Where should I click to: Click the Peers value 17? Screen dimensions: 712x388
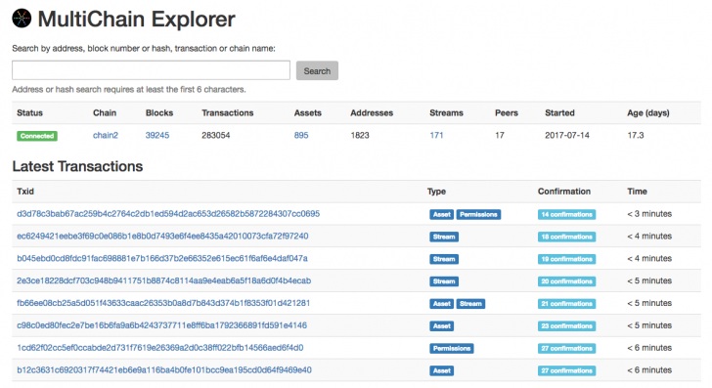click(500, 135)
